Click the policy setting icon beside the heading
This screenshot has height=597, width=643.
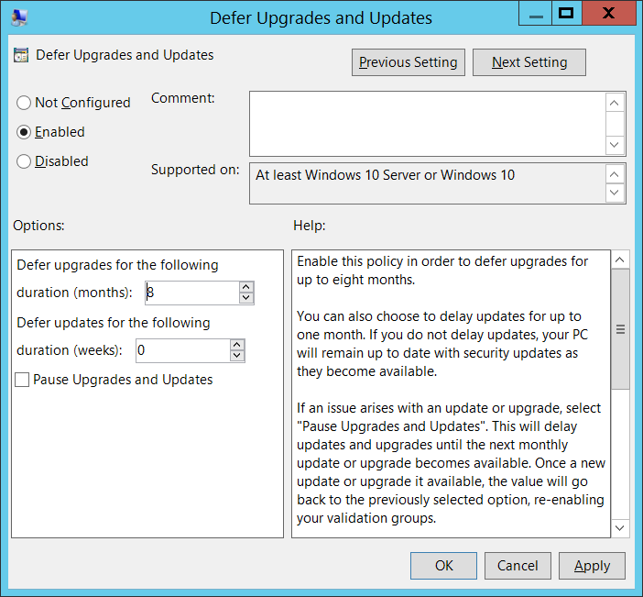click(21, 55)
